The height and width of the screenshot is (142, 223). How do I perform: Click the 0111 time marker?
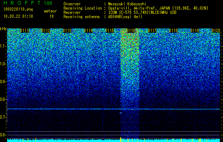point(24,31)
